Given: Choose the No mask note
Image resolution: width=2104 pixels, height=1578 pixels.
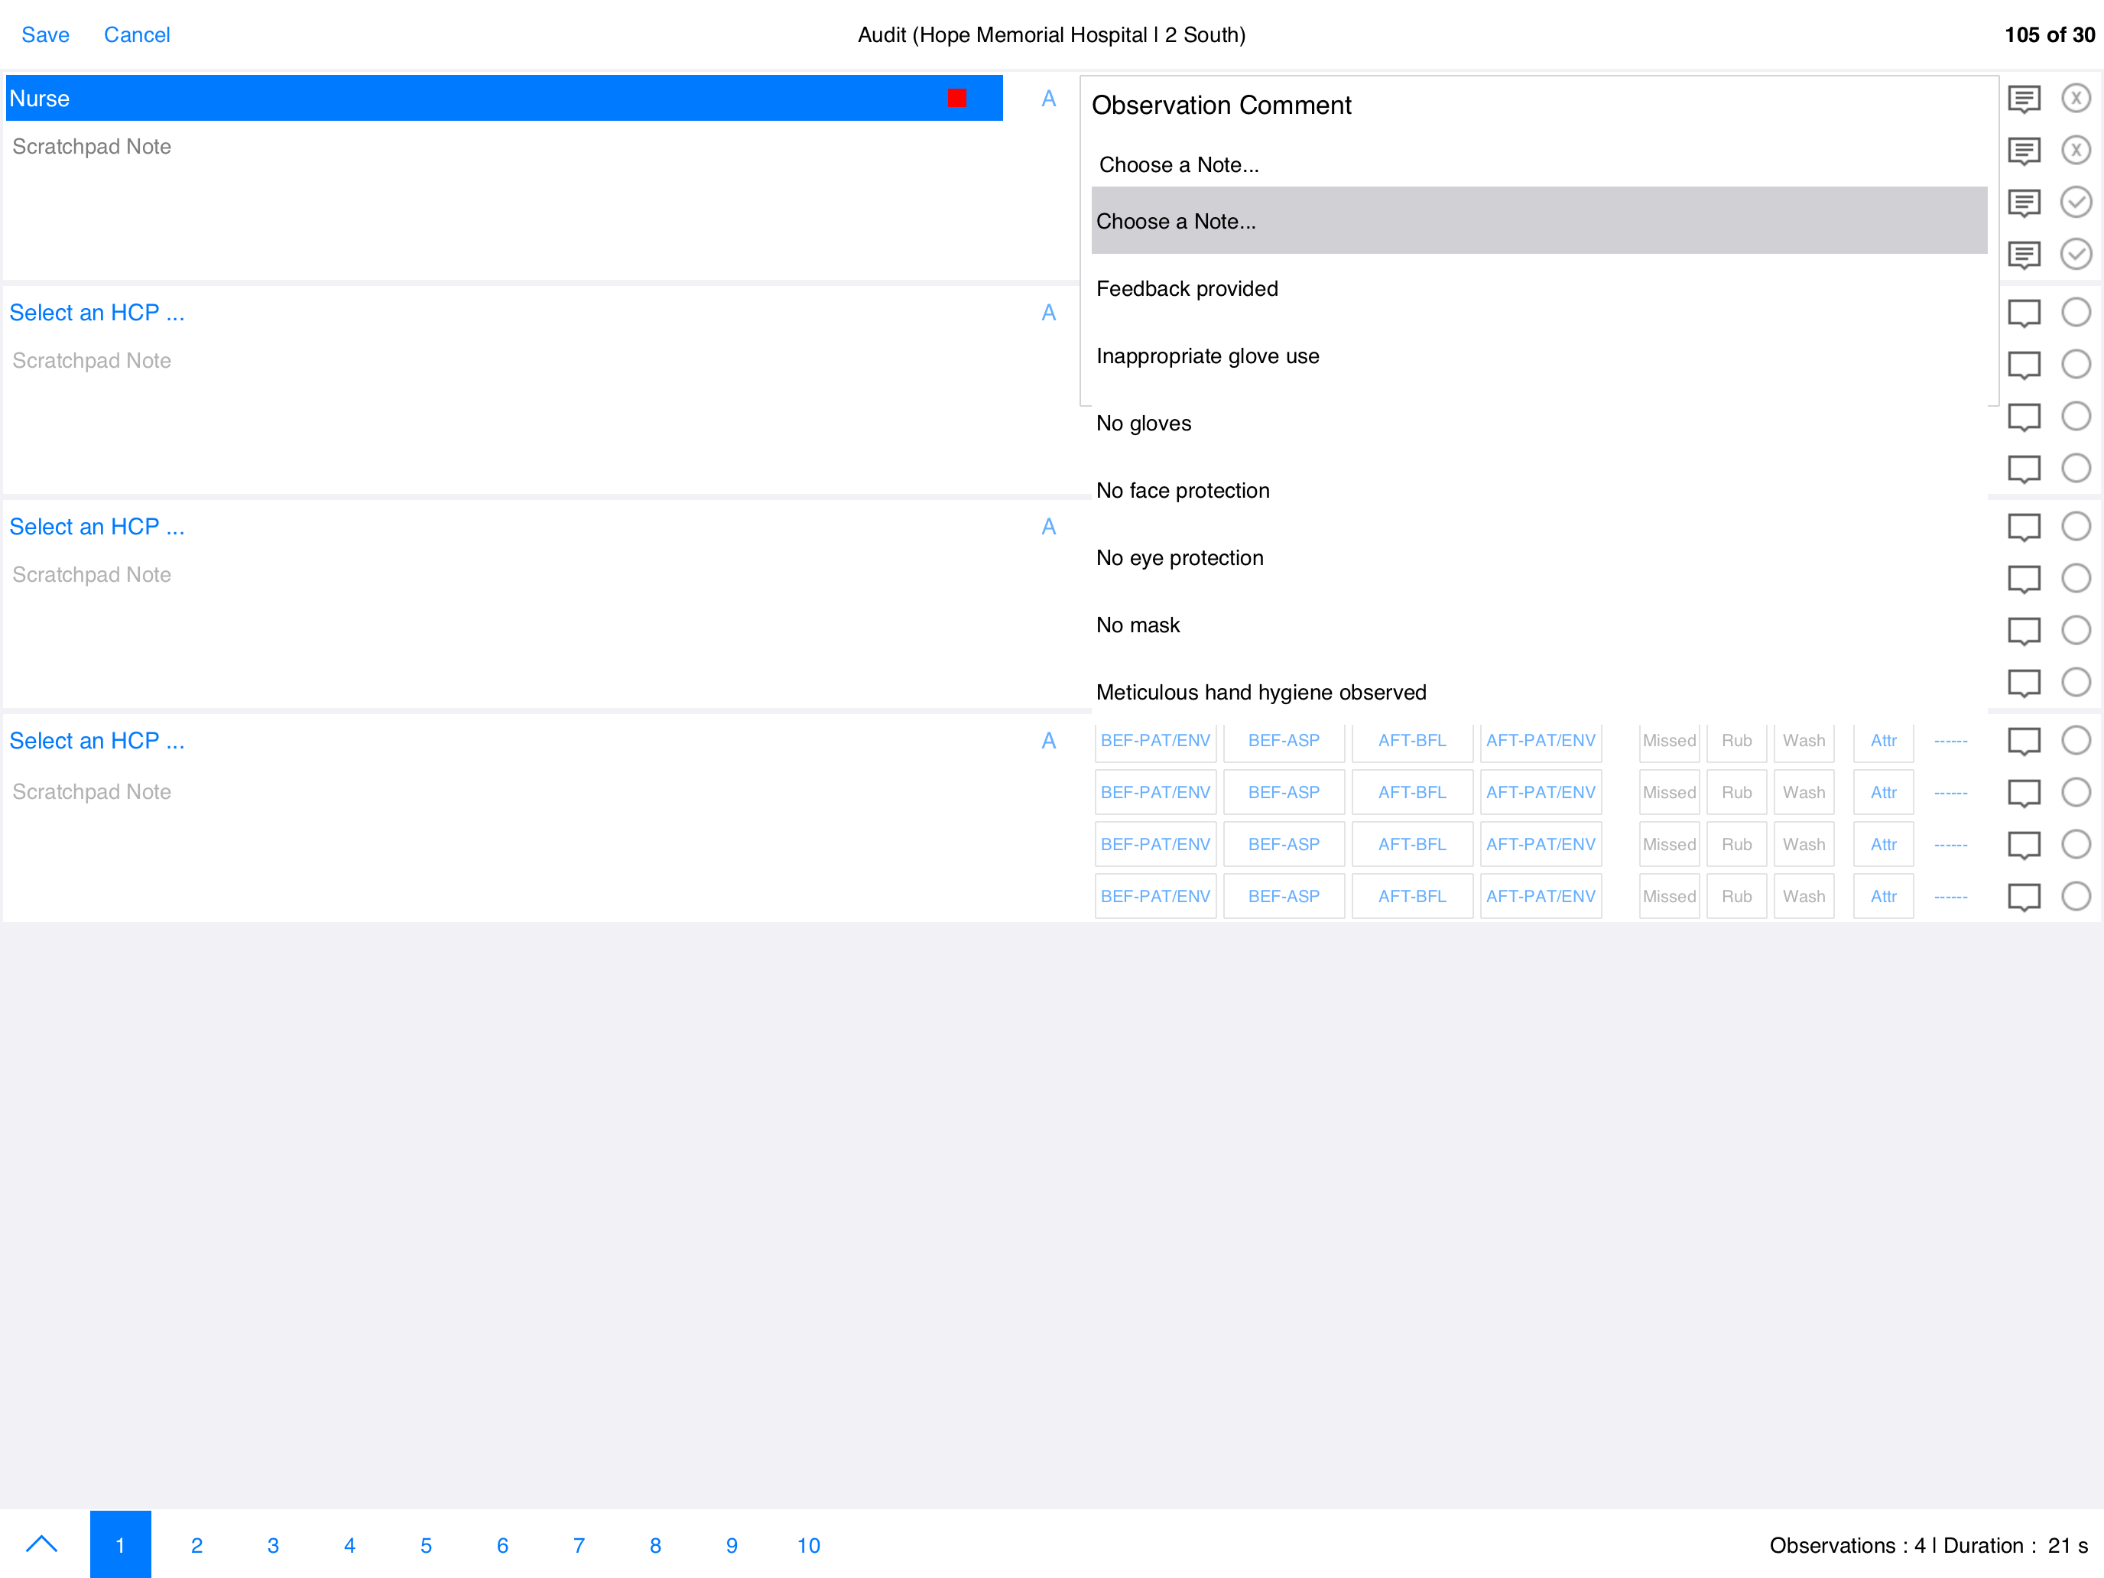Looking at the screenshot, I should pyautogui.click(x=1539, y=625).
